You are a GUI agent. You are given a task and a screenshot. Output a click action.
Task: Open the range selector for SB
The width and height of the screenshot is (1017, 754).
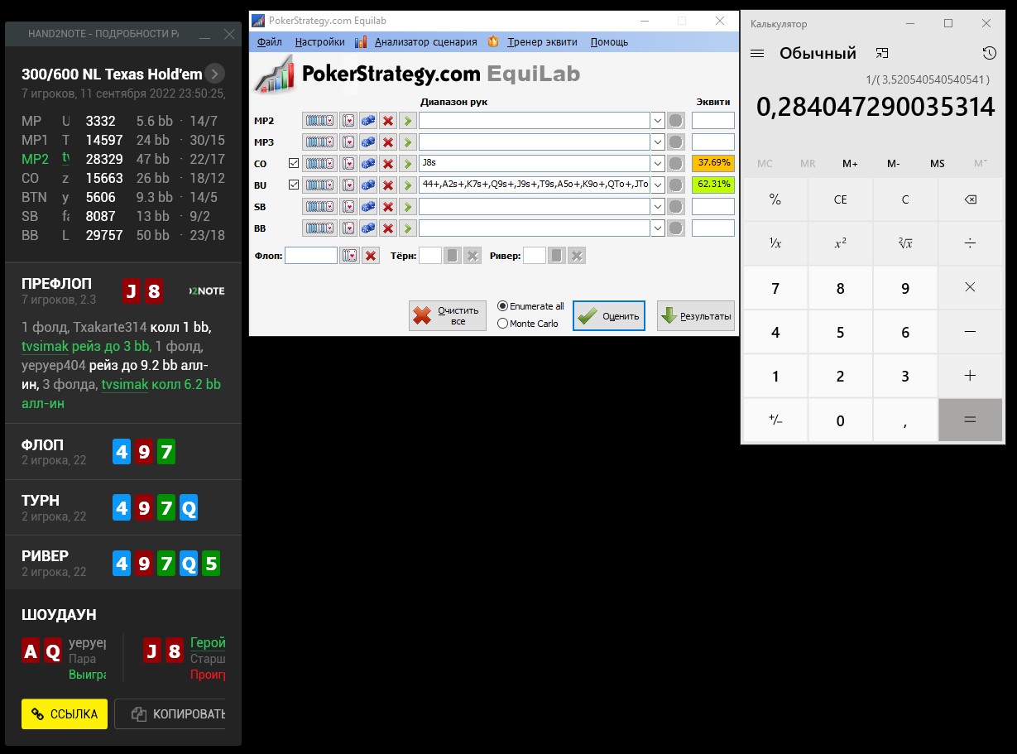click(319, 206)
